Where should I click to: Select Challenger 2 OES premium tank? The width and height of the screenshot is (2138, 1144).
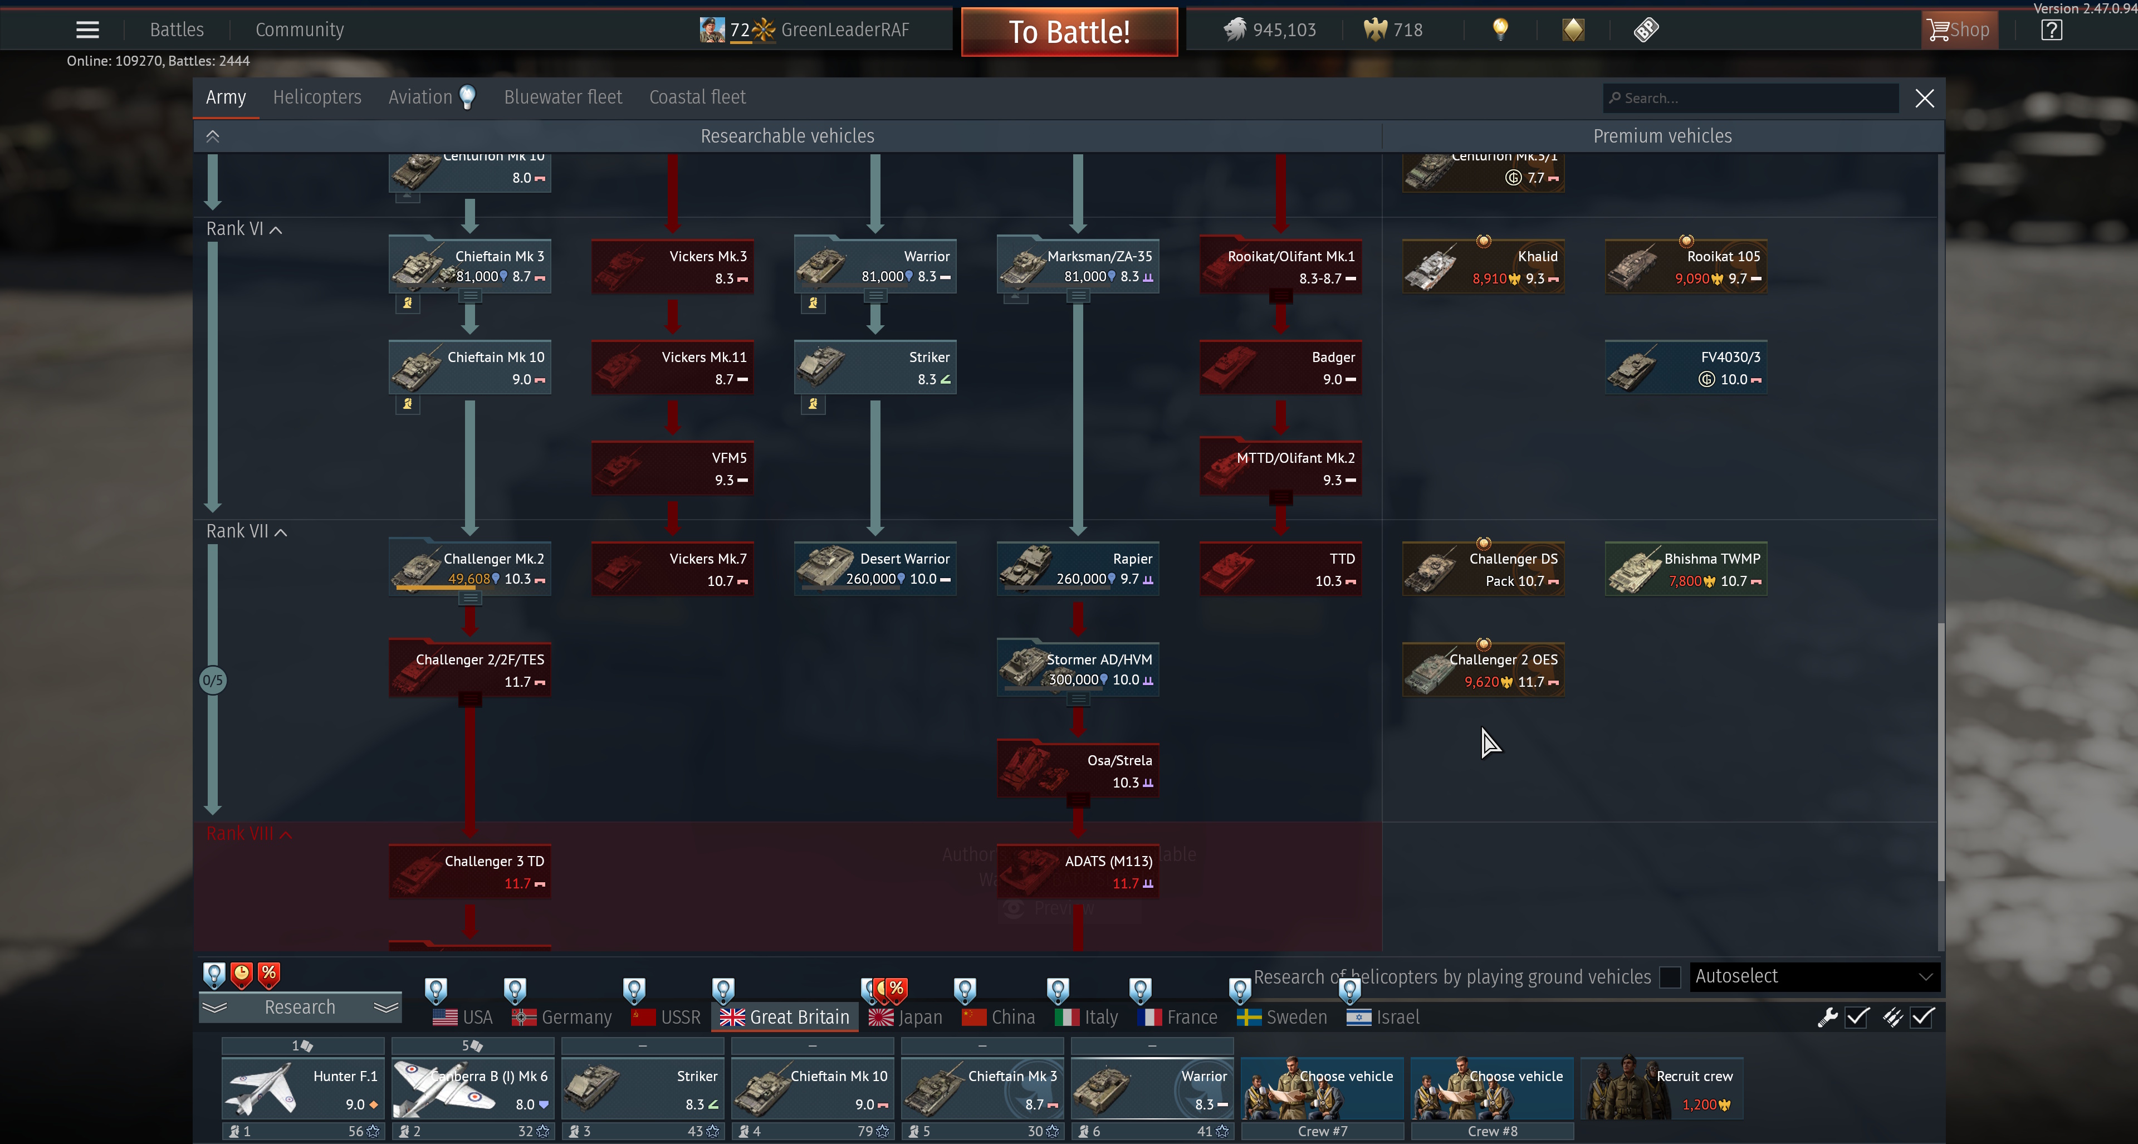(x=1483, y=669)
